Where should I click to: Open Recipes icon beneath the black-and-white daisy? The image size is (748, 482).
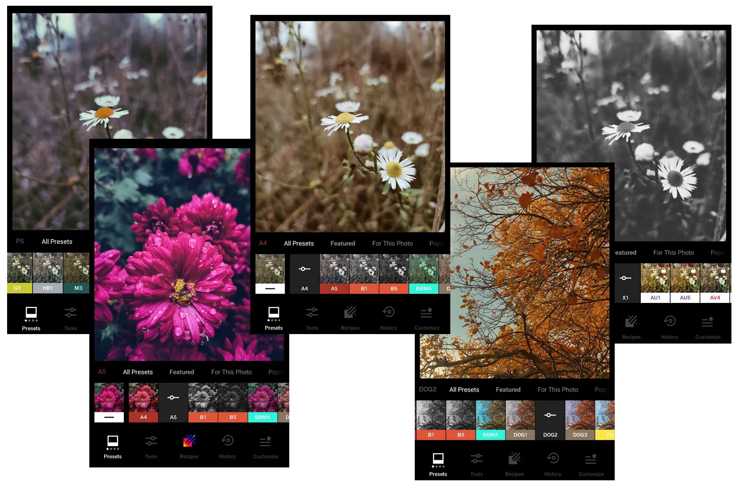[631, 322]
